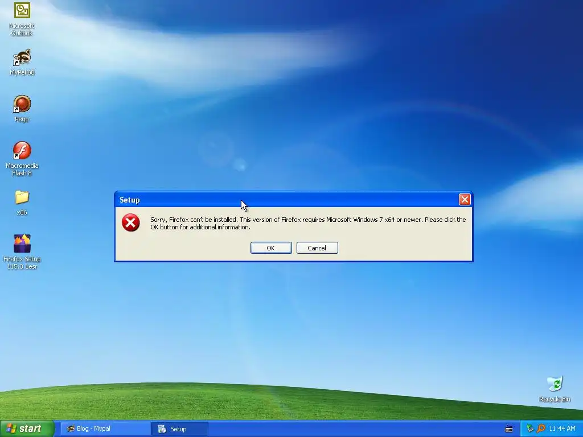Click the magnifier tray icon
The width and height of the screenshot is (583, 437).
click(541, 429)
